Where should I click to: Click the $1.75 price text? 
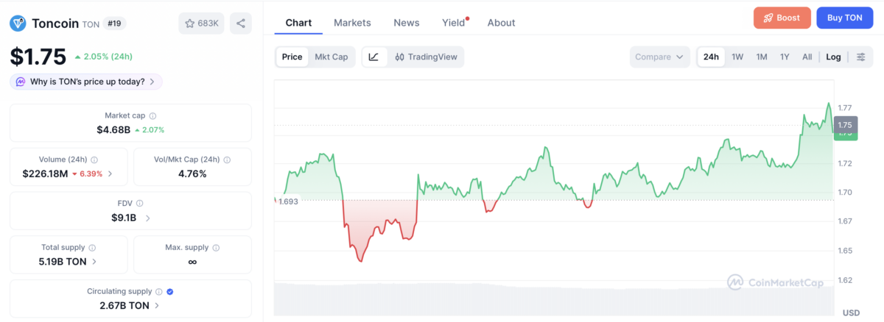[x=38, y=56]
